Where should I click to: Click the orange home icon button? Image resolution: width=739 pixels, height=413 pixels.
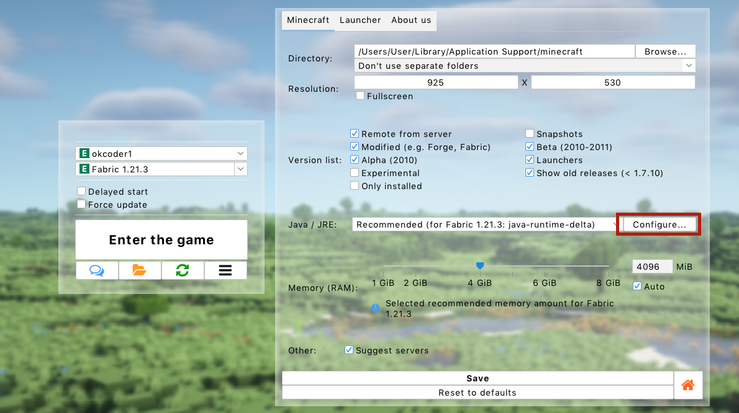point(688,385)
